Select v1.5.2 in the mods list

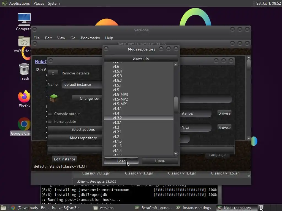(139, 80)
